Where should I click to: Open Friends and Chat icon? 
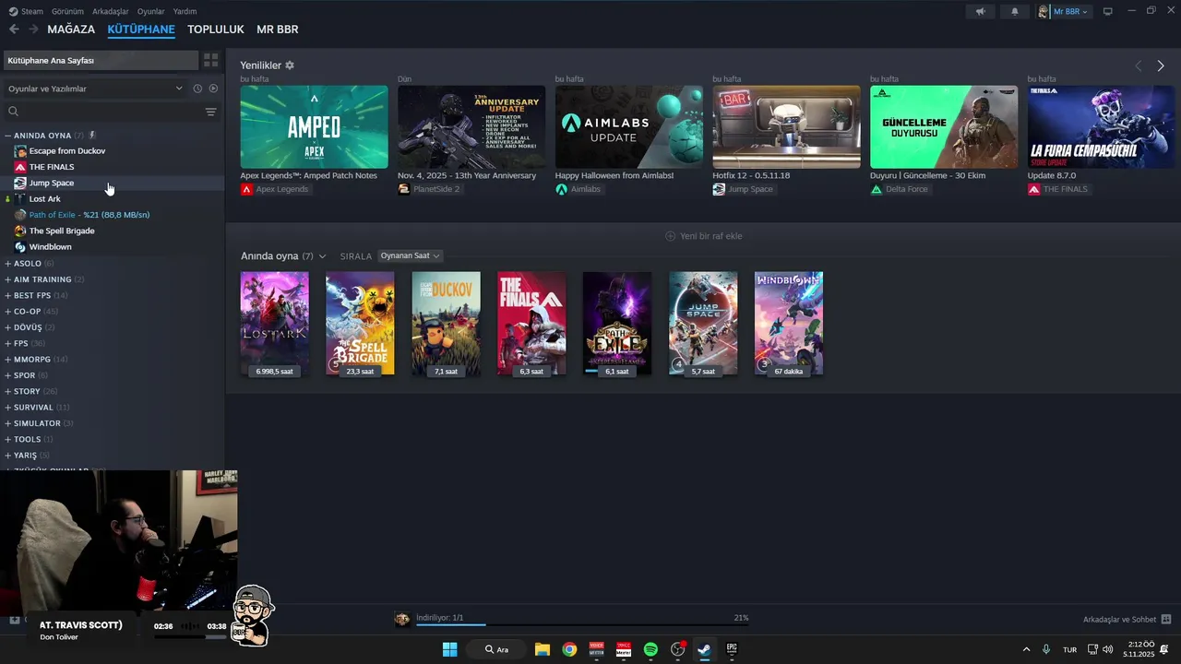pyautogui.click(x=1166, y=619)
